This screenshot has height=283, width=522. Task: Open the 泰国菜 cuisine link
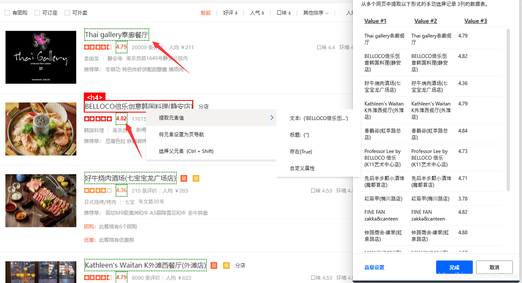[x=92, y=59]
